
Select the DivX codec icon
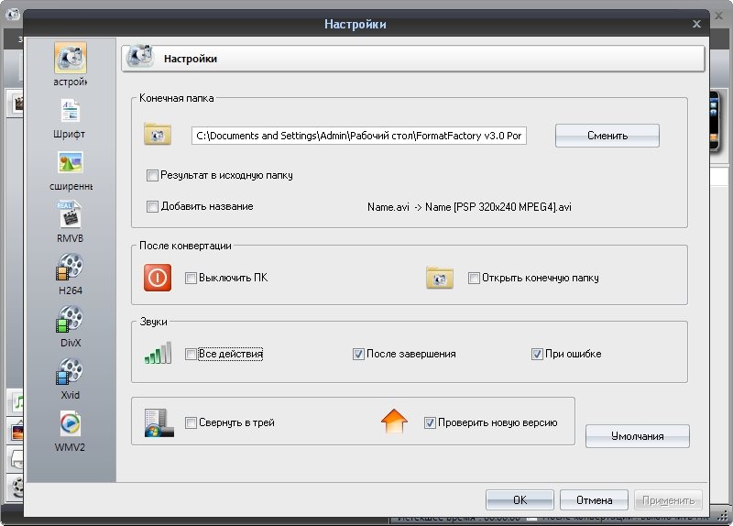(70, 321)
